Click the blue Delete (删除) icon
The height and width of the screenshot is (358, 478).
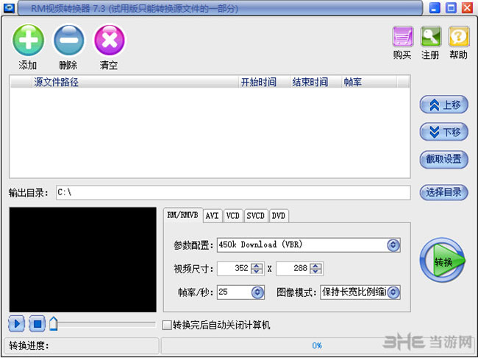(68, 41)
